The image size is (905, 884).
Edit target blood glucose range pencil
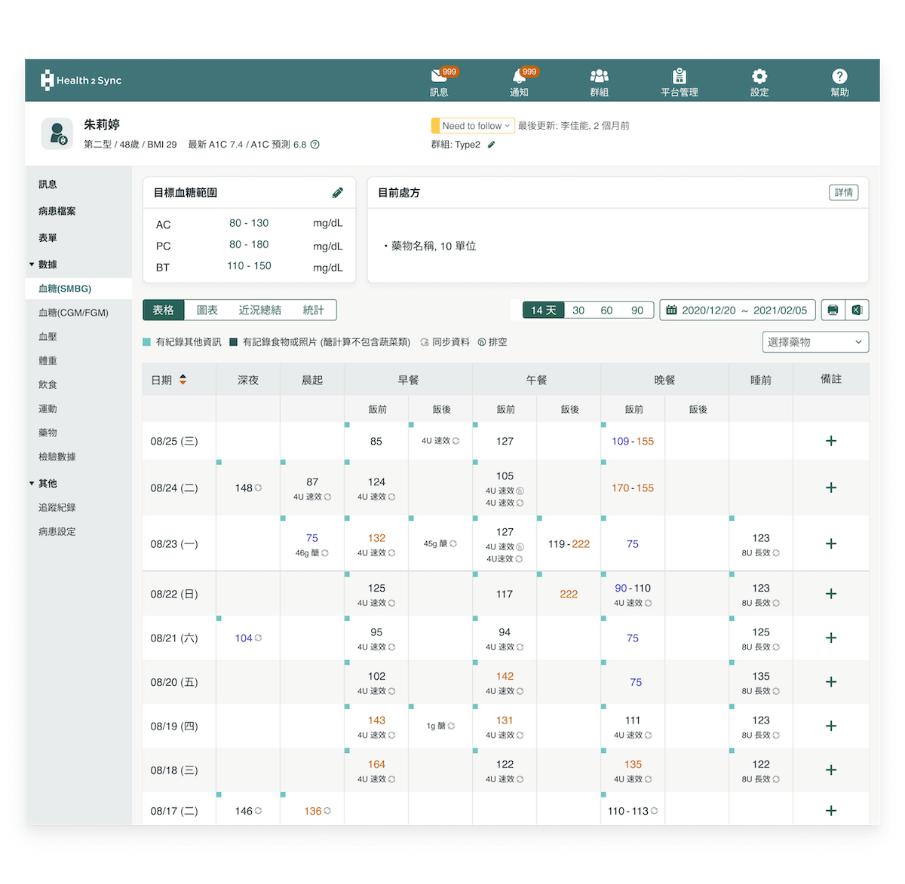pos(338,193)
